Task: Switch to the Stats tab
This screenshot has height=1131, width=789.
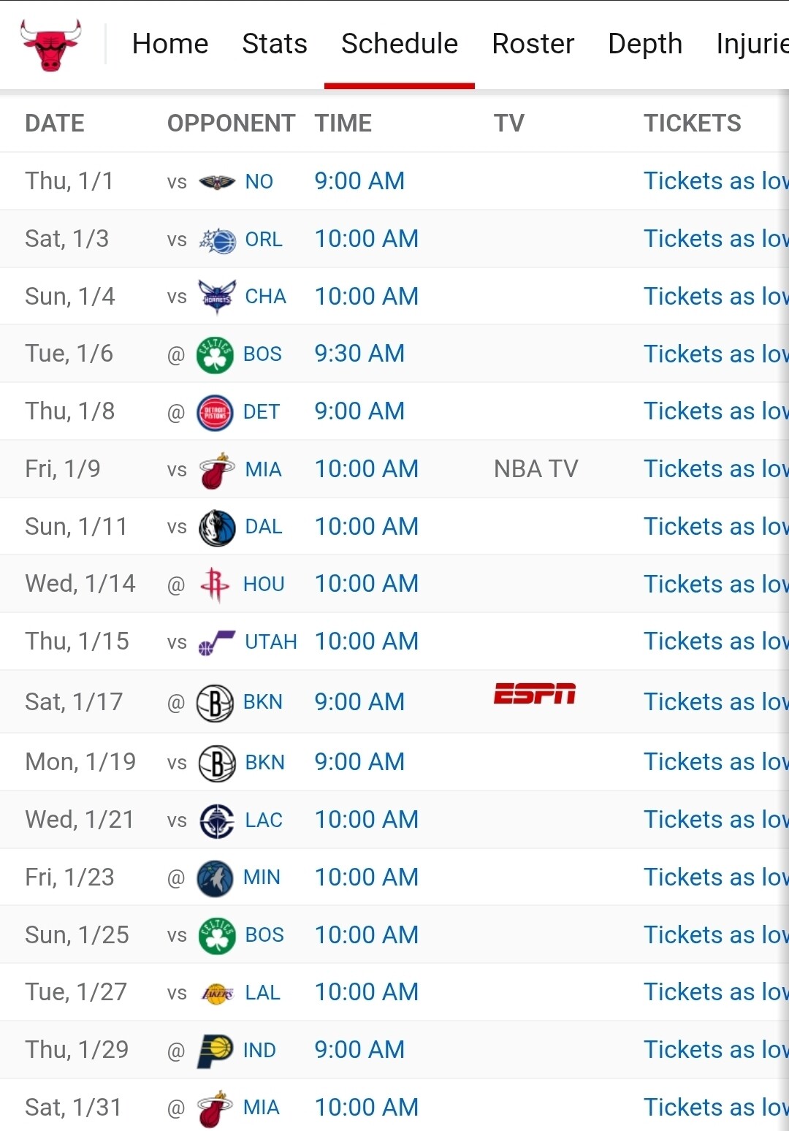Action: point(275,44)
